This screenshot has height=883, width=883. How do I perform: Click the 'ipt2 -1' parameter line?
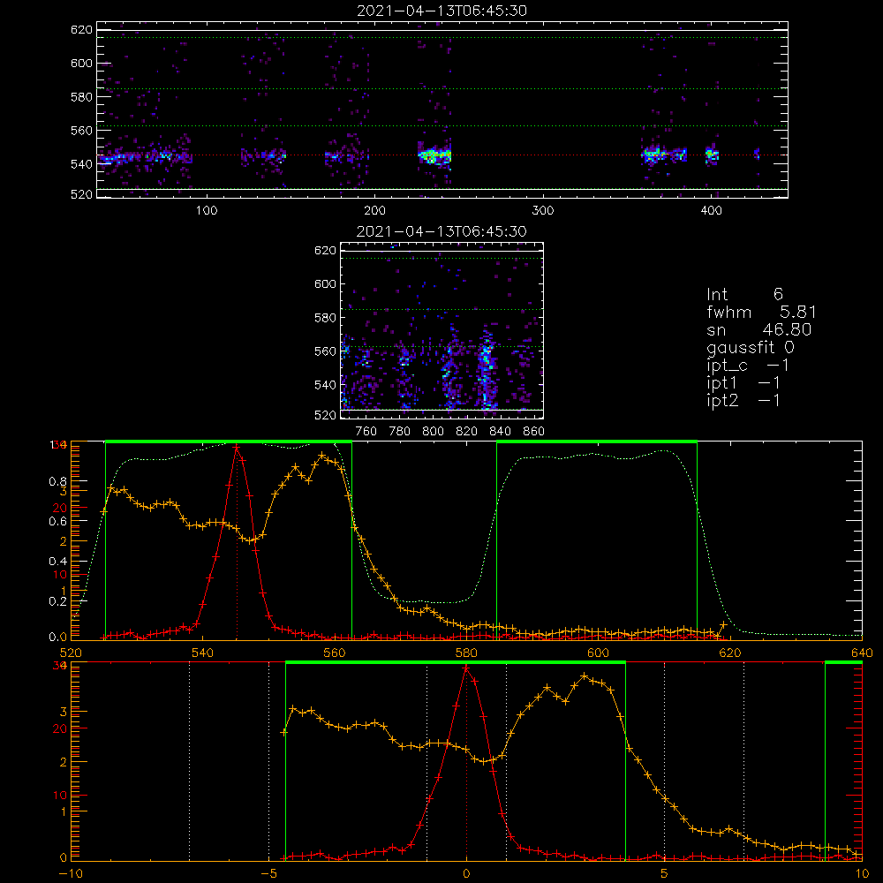pos(743,400)
